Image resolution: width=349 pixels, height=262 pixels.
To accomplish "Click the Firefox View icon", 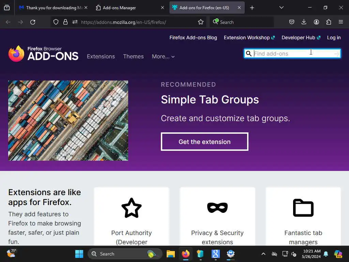I will (7, 8).
